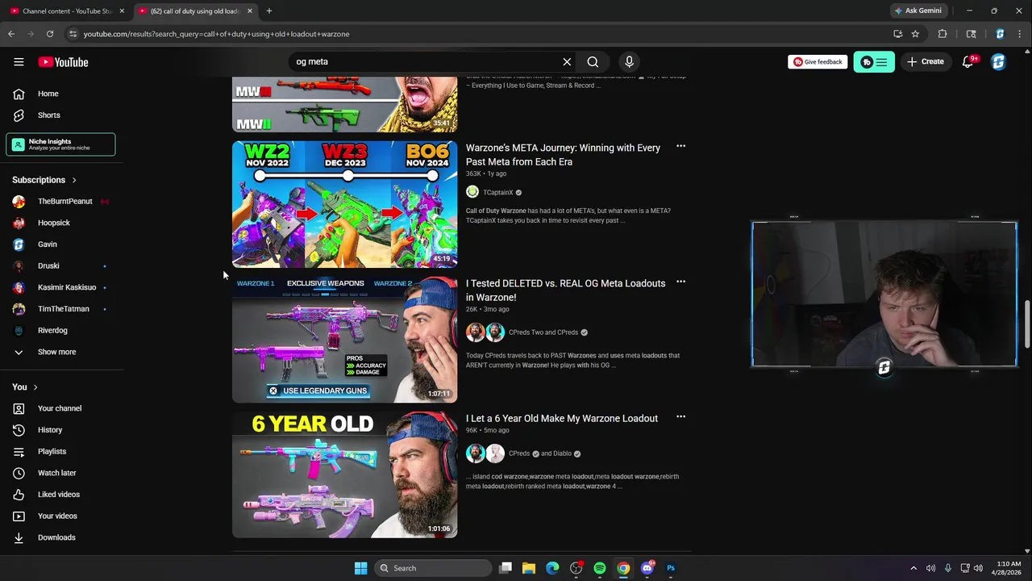Click the page vertical scrollbar thumb
Viewport: 1032px width, 581px height.
1027,324
